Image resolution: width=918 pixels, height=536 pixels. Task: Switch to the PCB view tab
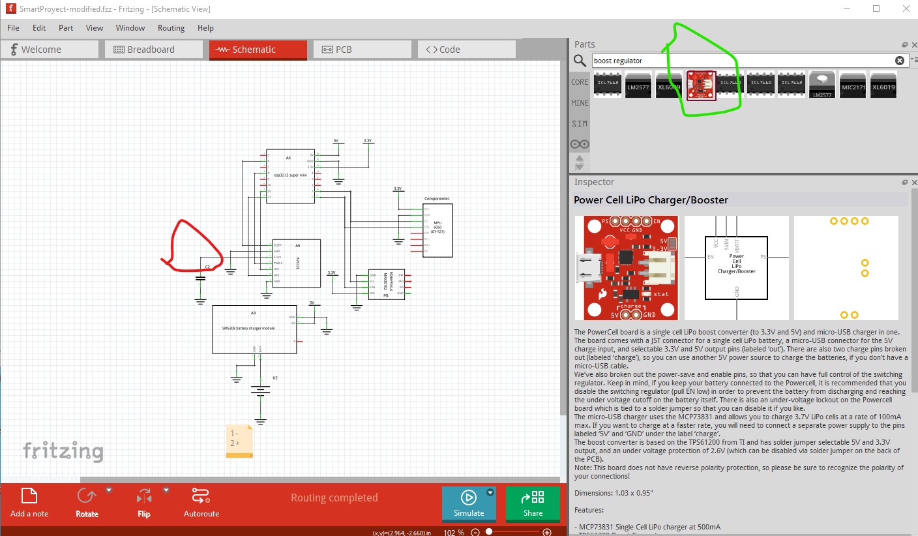tap(363, 50)
